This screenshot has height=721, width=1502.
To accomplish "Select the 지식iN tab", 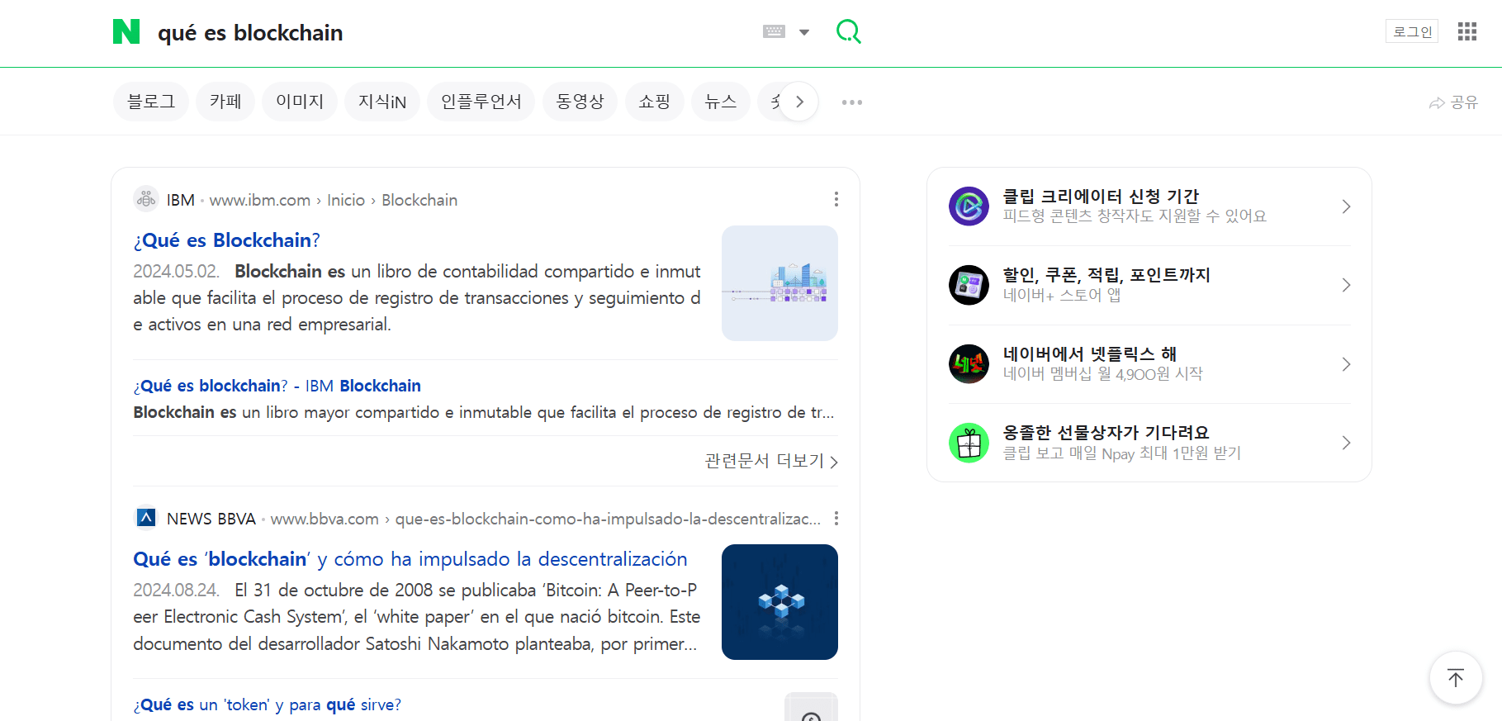I will (382, 102).
